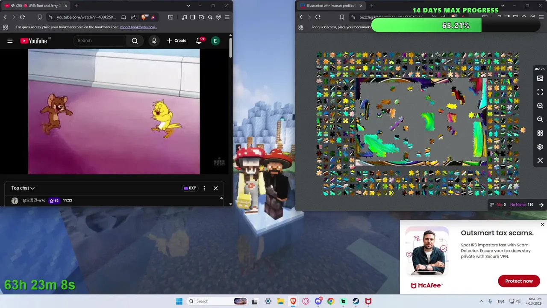The height and width of the screenshot is (308, 547).
Task: Open Leo AI sparkle icon in YouTube window
Action: [x=210, y=17]
